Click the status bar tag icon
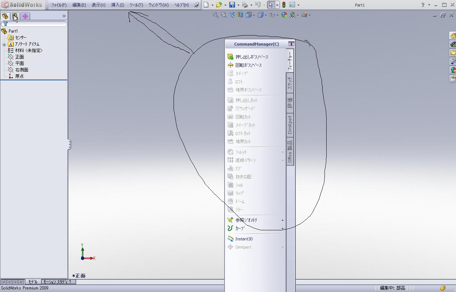The height and width of the screenshot is (292, 456). click(443, 288)
